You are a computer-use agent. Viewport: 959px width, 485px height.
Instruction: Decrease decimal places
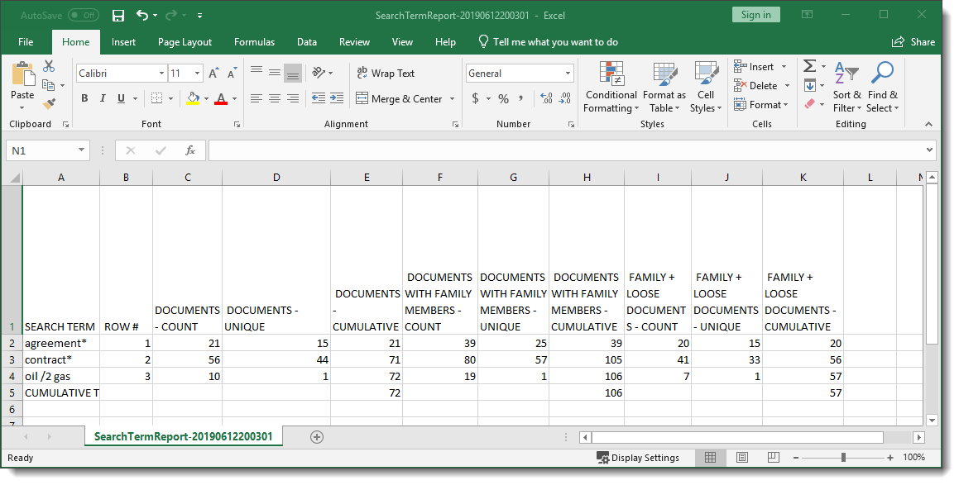pos(565,98)
